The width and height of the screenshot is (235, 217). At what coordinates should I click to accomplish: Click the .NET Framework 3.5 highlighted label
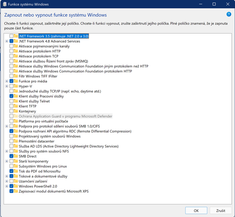tap(54, 36)
